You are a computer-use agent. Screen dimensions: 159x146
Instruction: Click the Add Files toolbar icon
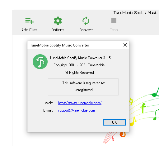click(x=30, y=21)
